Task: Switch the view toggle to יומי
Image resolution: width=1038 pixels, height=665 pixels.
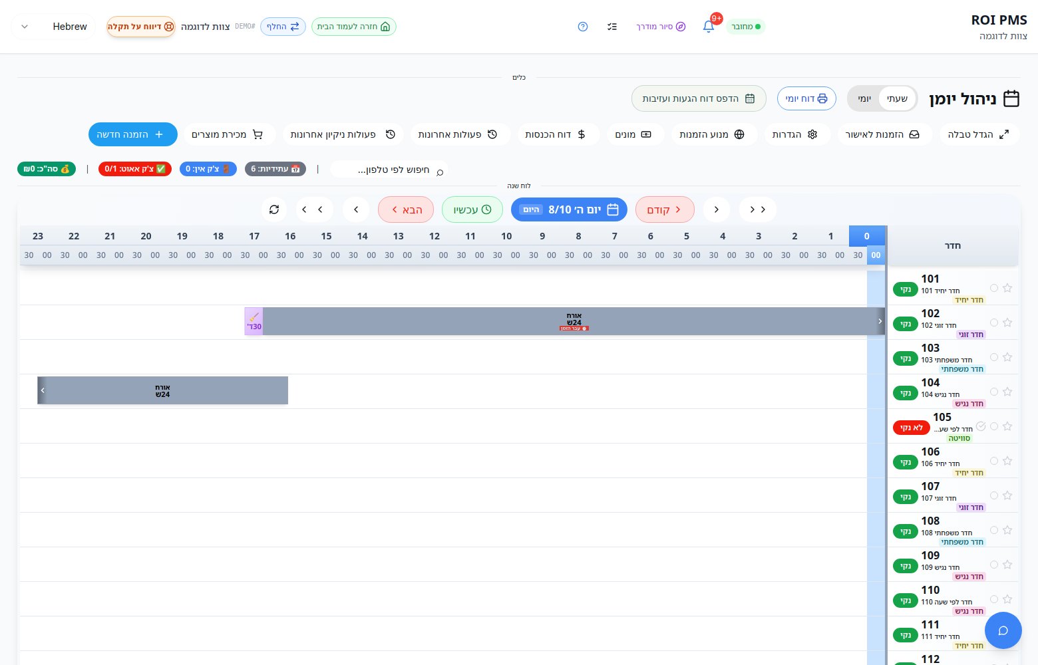Action: point(864,98)
